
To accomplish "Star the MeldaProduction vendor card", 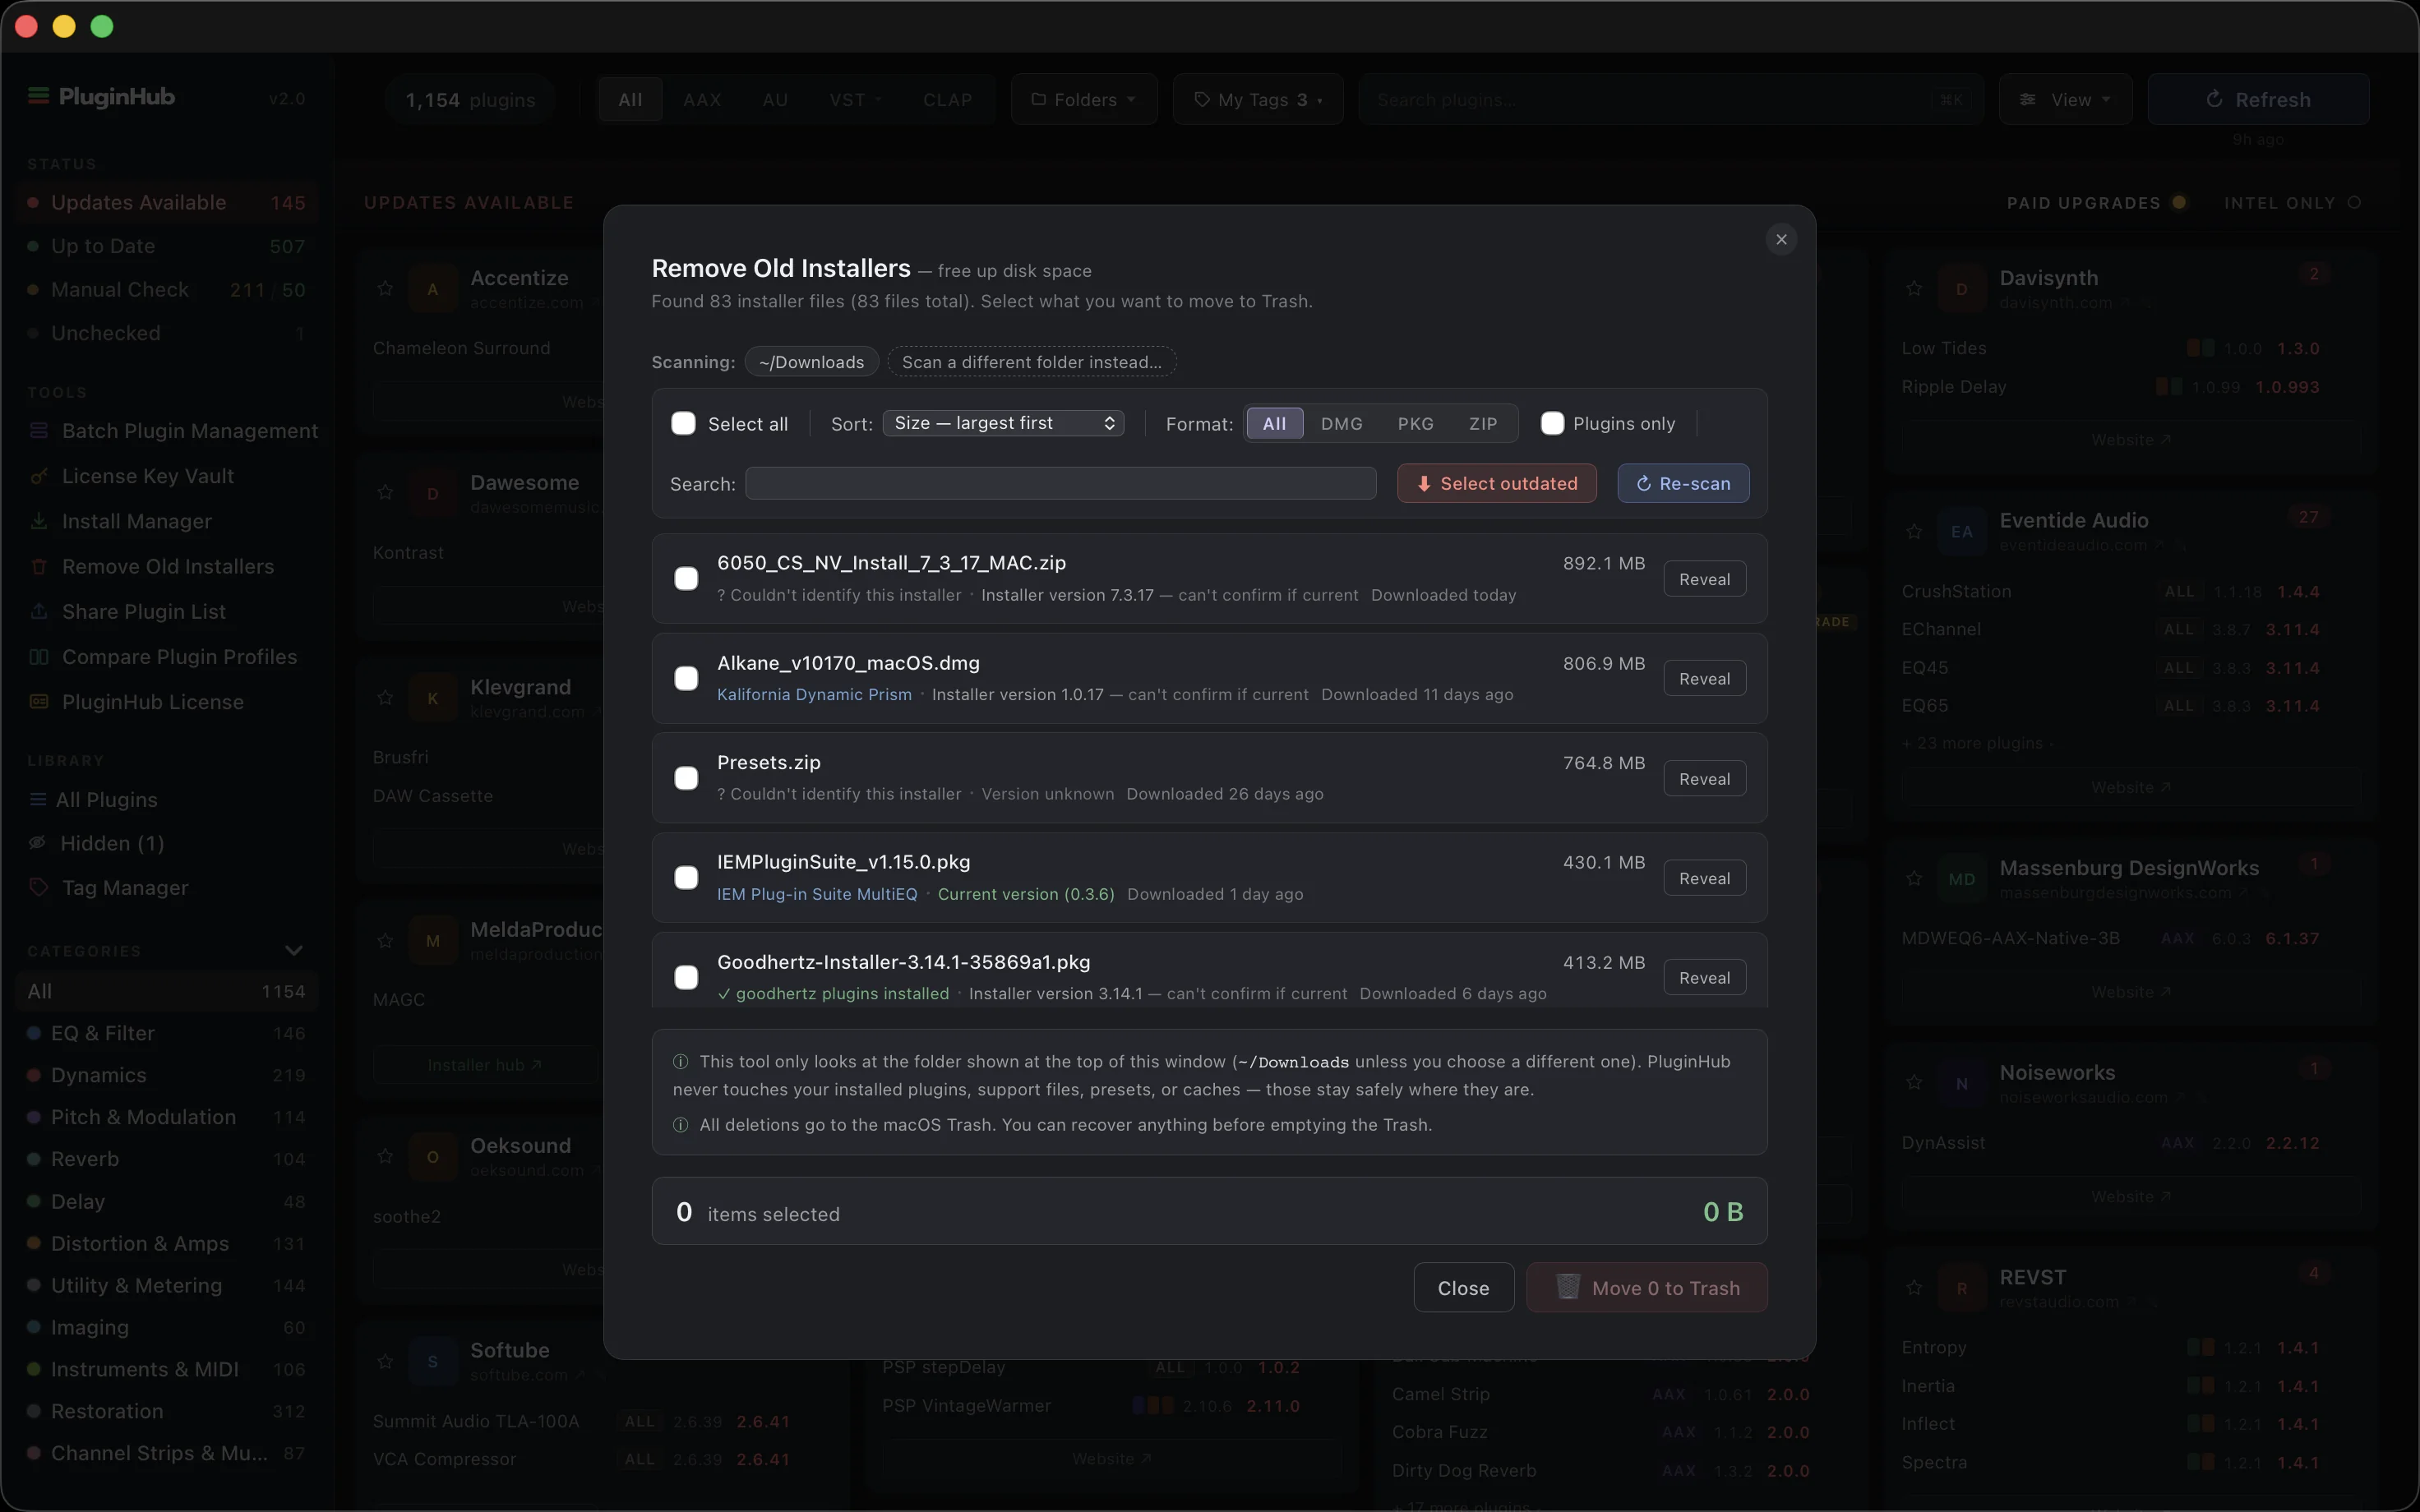I will (x=385, y=940).
